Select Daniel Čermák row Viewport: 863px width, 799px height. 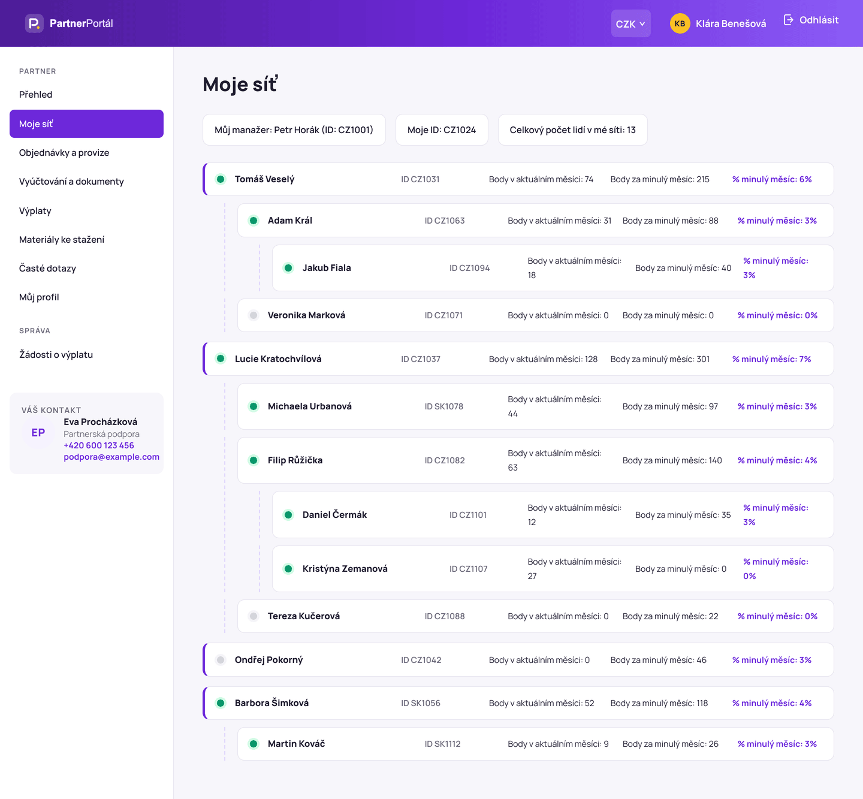tap(553, 515)
